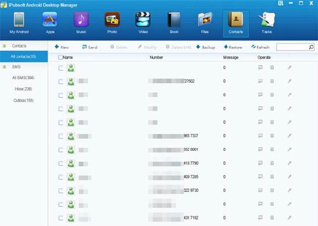Viewport: 318px width, 226px height.
Task: Open the Photo section
Action: tap(112, 23)
